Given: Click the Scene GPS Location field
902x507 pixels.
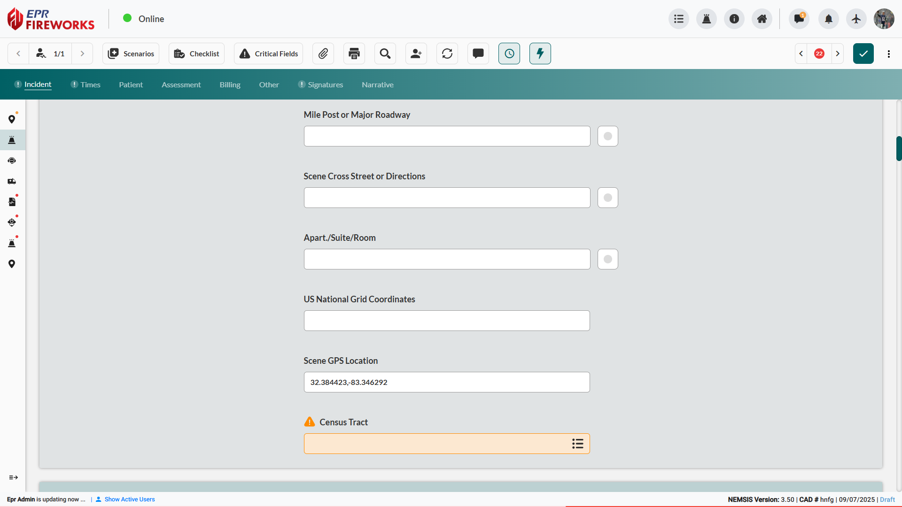Looking at the screenshot, I should coord(446,382).
